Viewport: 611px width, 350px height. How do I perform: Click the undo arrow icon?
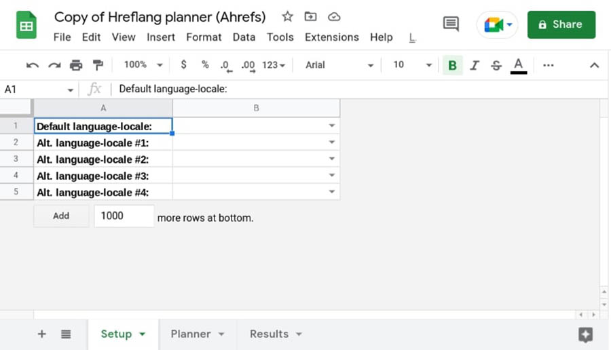click(x=32, y=65)
